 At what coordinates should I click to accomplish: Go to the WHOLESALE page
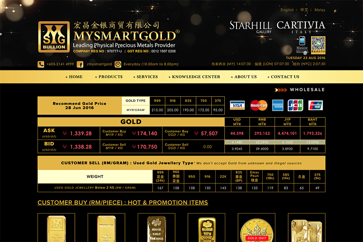click(x=307, y=90)
